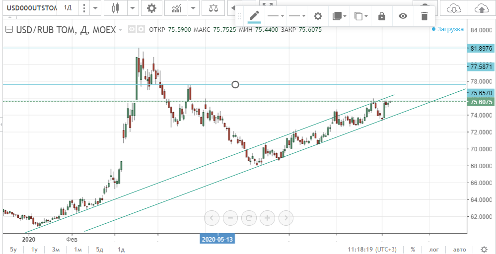
Task: Select the 1y time range
Action: [34, 250]
